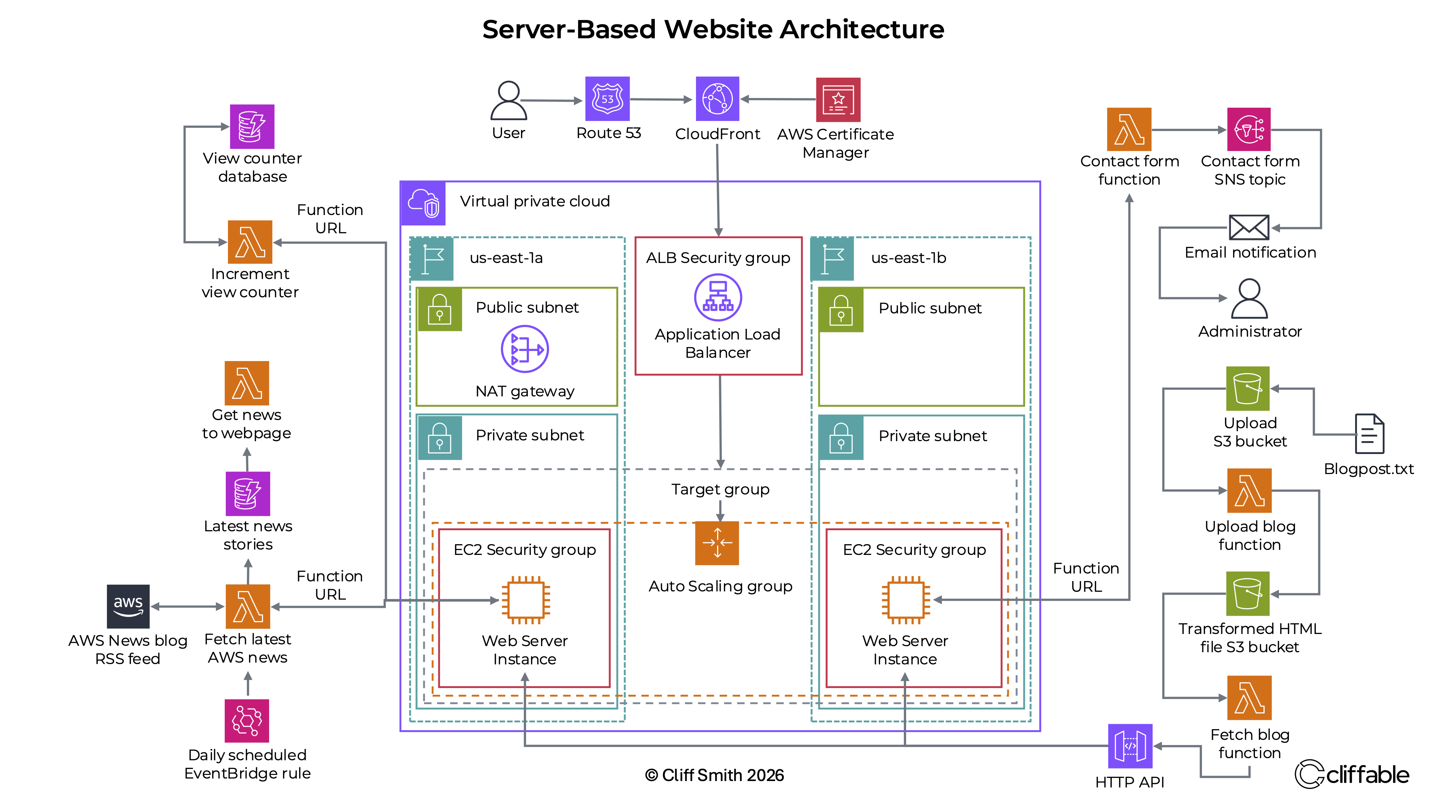Click the us-east-1b availability zone flag icon
The width and height of the screenshot is (1431, 805).
pos(833,259)
